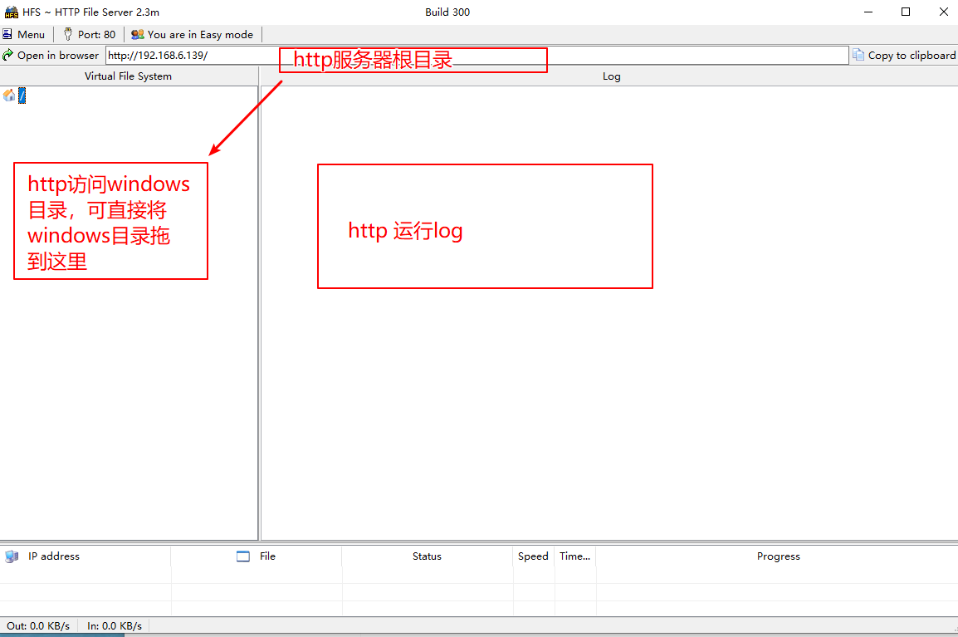958x637 pixels.
Task: Click the Status column header
Action: coord(427,556)
